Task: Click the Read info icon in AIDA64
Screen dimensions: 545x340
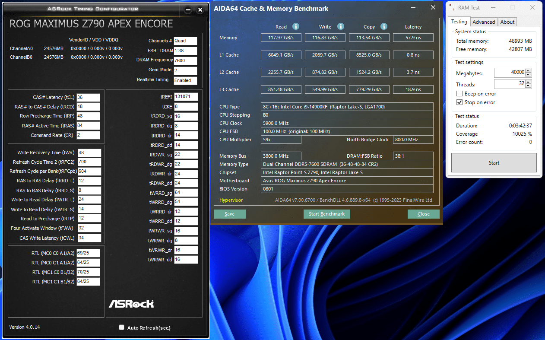Action: click(296, 26)
